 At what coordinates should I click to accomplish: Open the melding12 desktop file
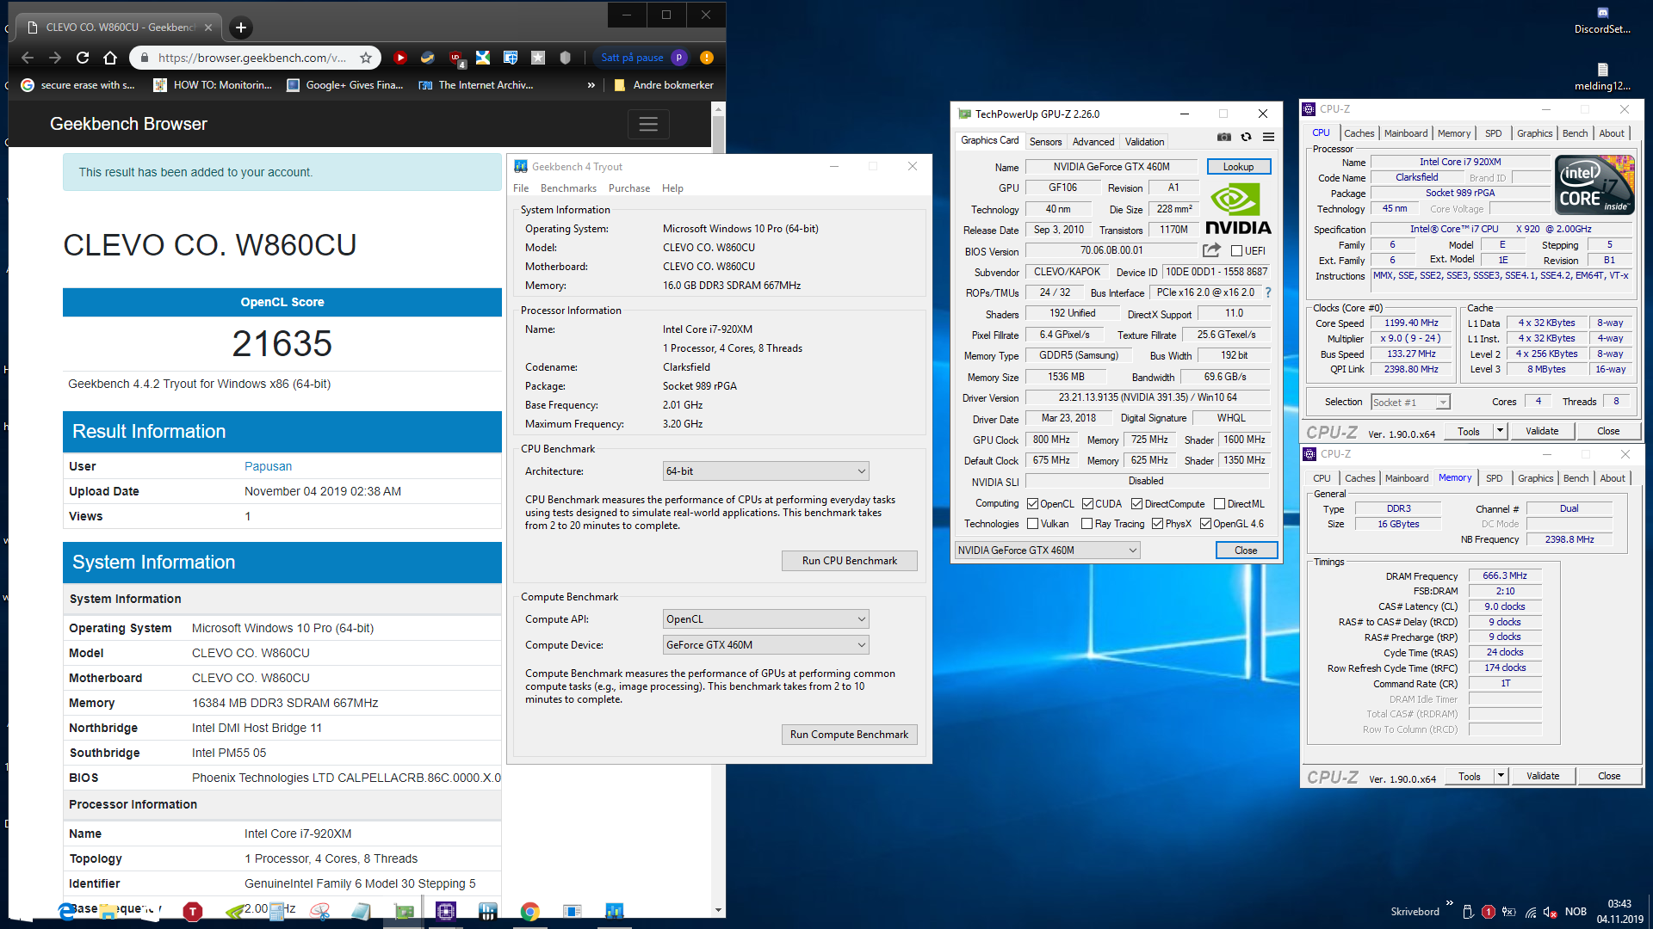pos(1602,77)
